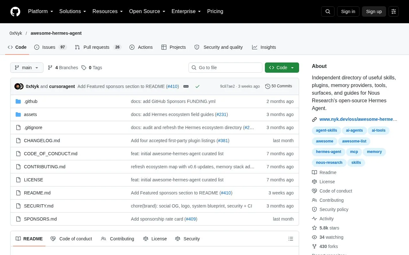Open 0xNyk avatar in commit bar
This screenshot has width=409, height=255.
[x=17, y=86]
